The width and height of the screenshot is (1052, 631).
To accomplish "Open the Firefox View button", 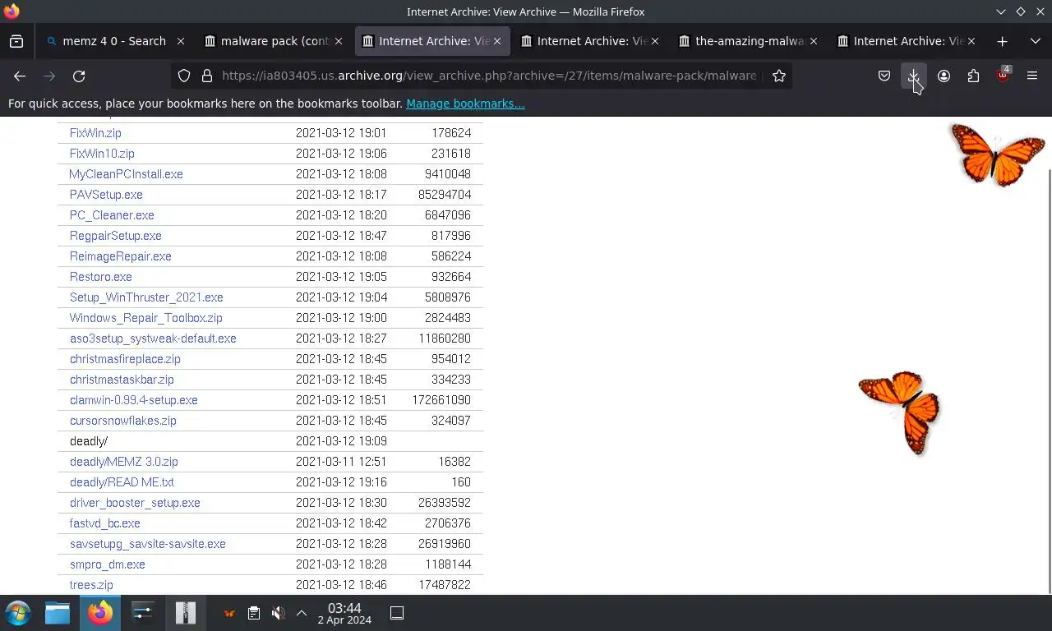I will click(16, 41).
